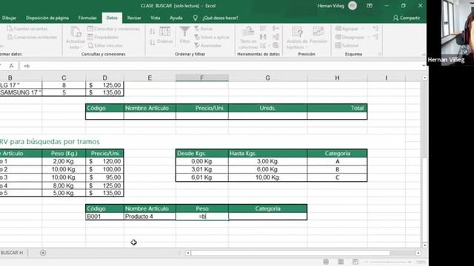The width and height of the screenshot is (474, 266).
Task: Switch to the Vista tab
Action: (155, 18)
